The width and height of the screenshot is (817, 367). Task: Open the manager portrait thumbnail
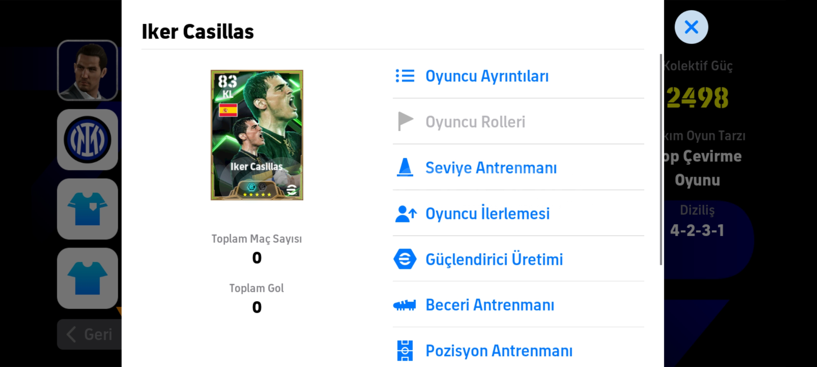point(87,70)
